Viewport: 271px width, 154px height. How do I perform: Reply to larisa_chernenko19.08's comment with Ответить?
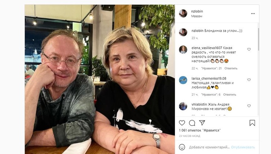(x=229, y=95)
